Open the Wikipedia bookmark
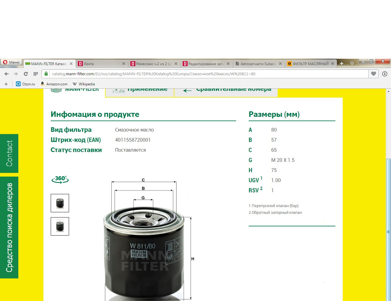The height and width of the screenshot is (301, 391). coord(84,84)
